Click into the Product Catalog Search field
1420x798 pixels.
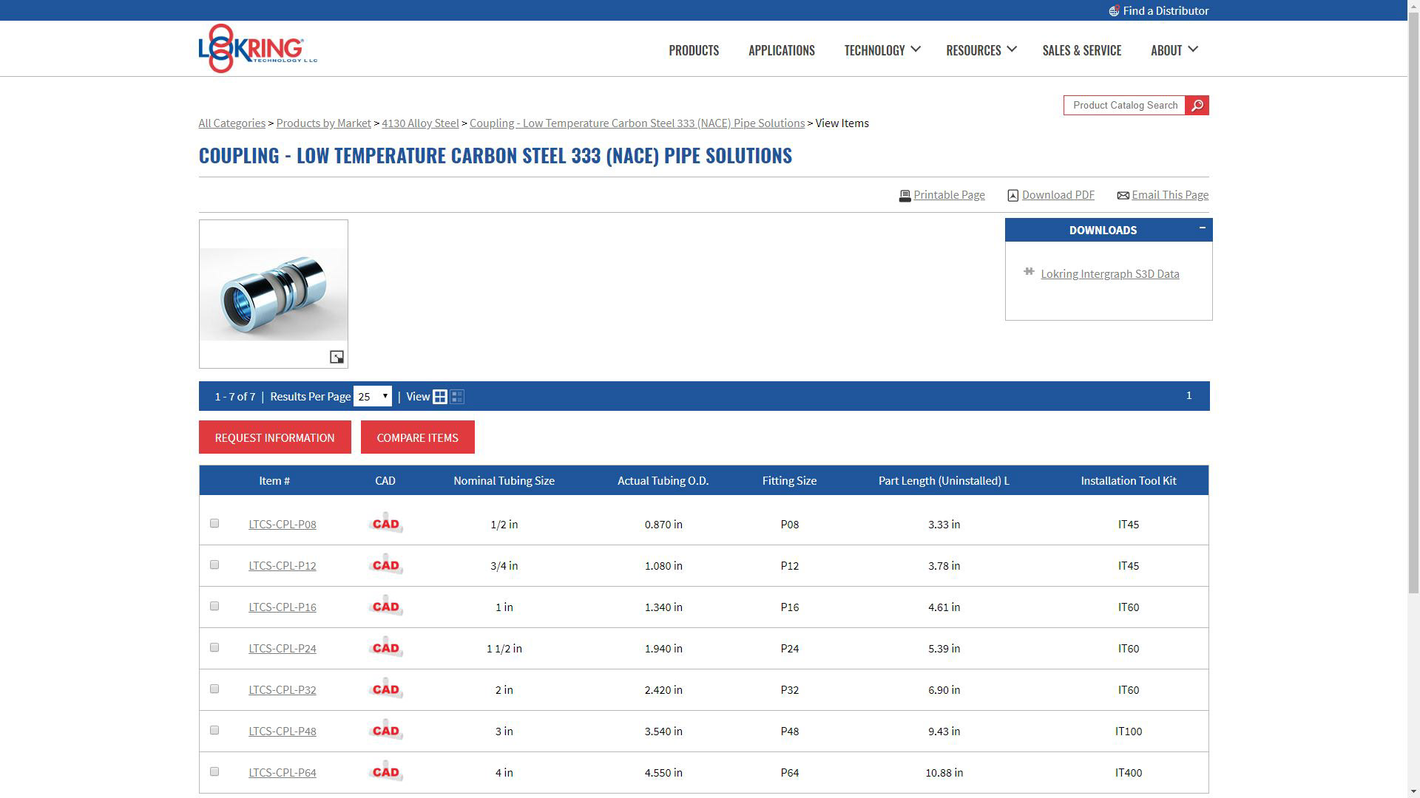[1124, 106]
